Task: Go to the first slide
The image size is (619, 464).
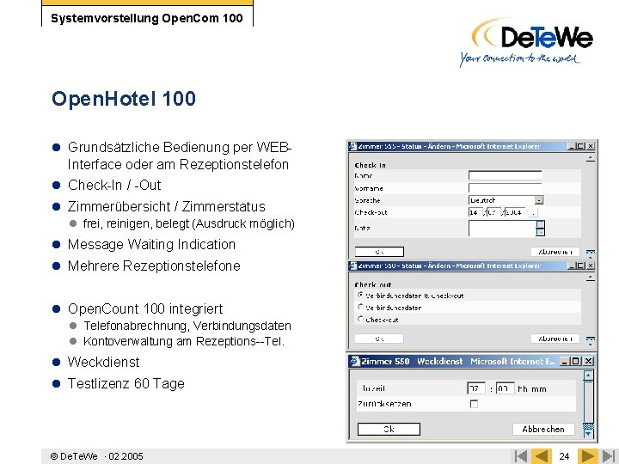Action: click(x=520, y=456)
